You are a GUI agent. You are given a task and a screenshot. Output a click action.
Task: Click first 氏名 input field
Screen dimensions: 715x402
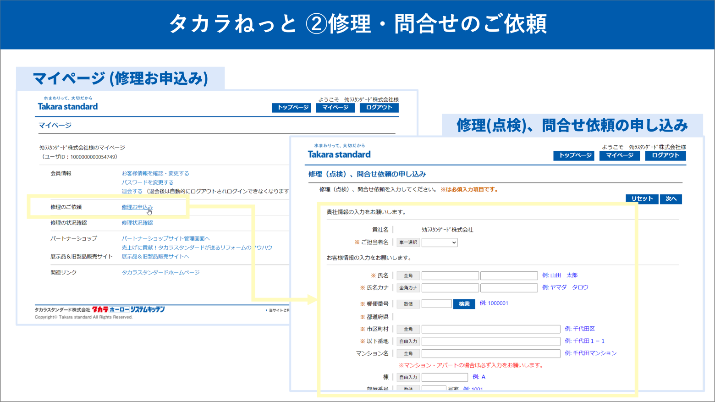point(450,275)
